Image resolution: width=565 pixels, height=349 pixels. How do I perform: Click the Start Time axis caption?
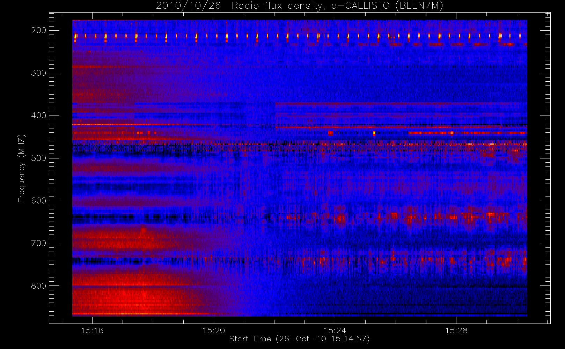coord(299,339)
